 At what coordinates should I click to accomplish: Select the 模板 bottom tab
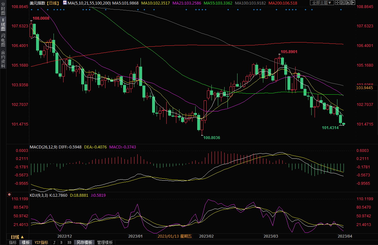click(x=25, y=242)
